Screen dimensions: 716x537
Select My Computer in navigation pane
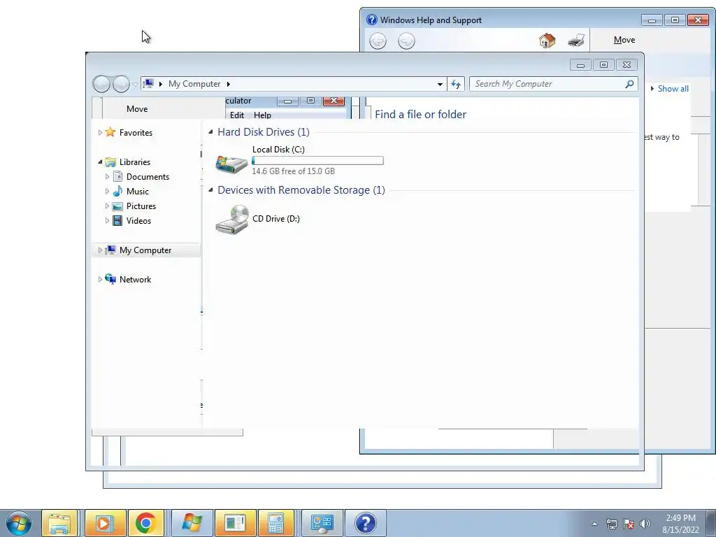pos(145,250)
